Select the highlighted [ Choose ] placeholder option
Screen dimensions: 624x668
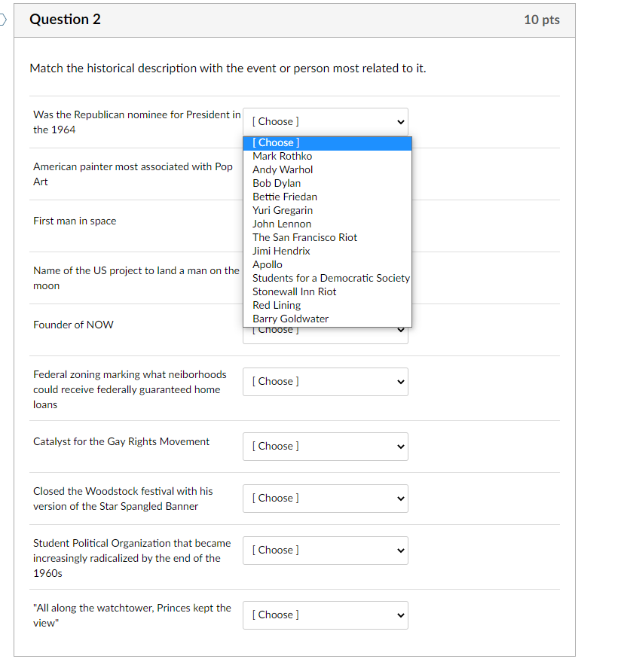(x=327, y=143)
